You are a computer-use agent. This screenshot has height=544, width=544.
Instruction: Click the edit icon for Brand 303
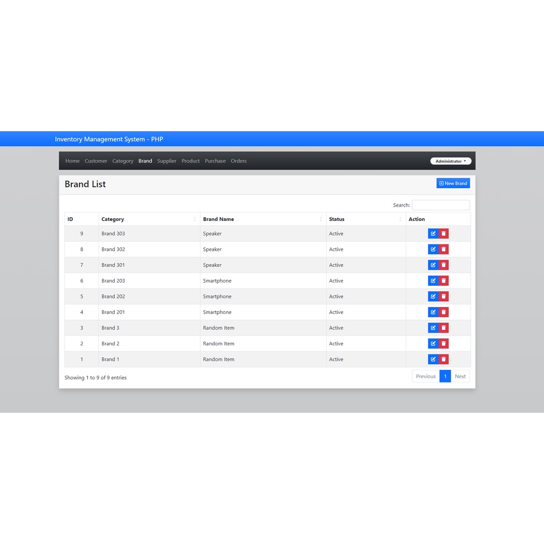tap(433, 233)
